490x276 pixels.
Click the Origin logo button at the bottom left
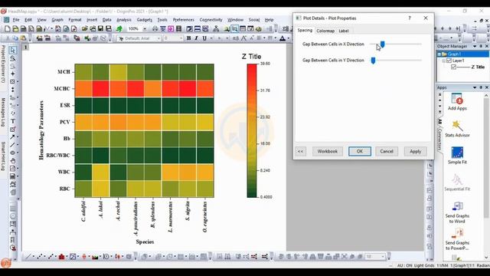tap(5, 263)
